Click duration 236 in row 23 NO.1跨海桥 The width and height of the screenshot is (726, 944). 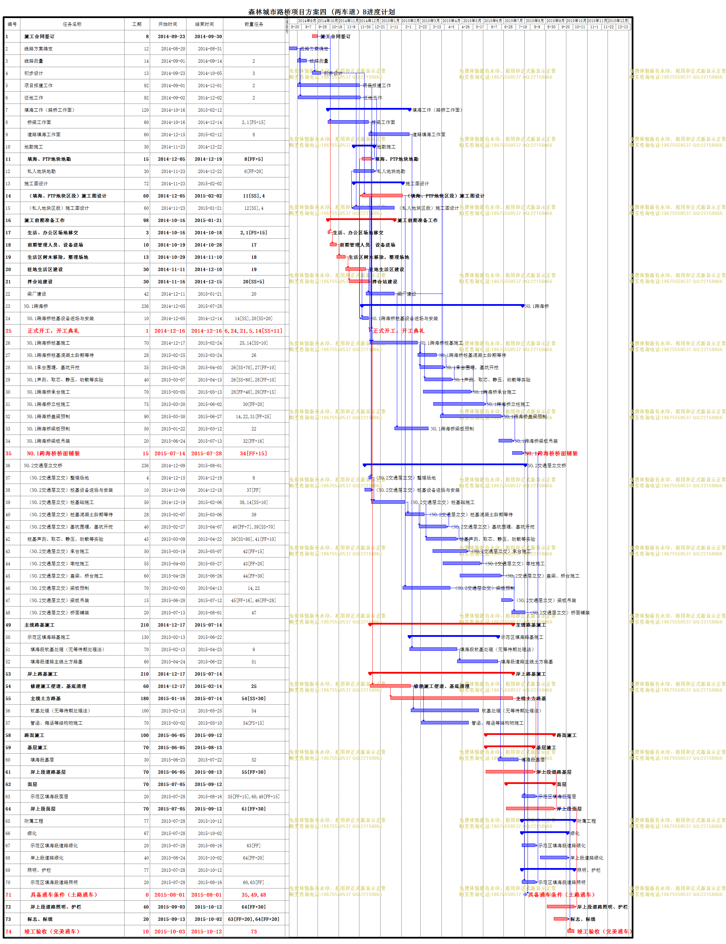point(145,306)
